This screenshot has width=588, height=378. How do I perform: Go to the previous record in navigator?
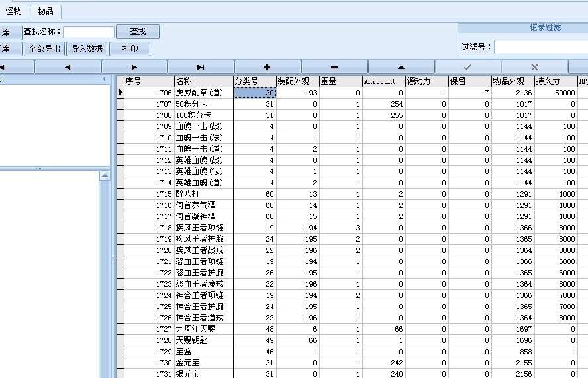coord(68,67)
